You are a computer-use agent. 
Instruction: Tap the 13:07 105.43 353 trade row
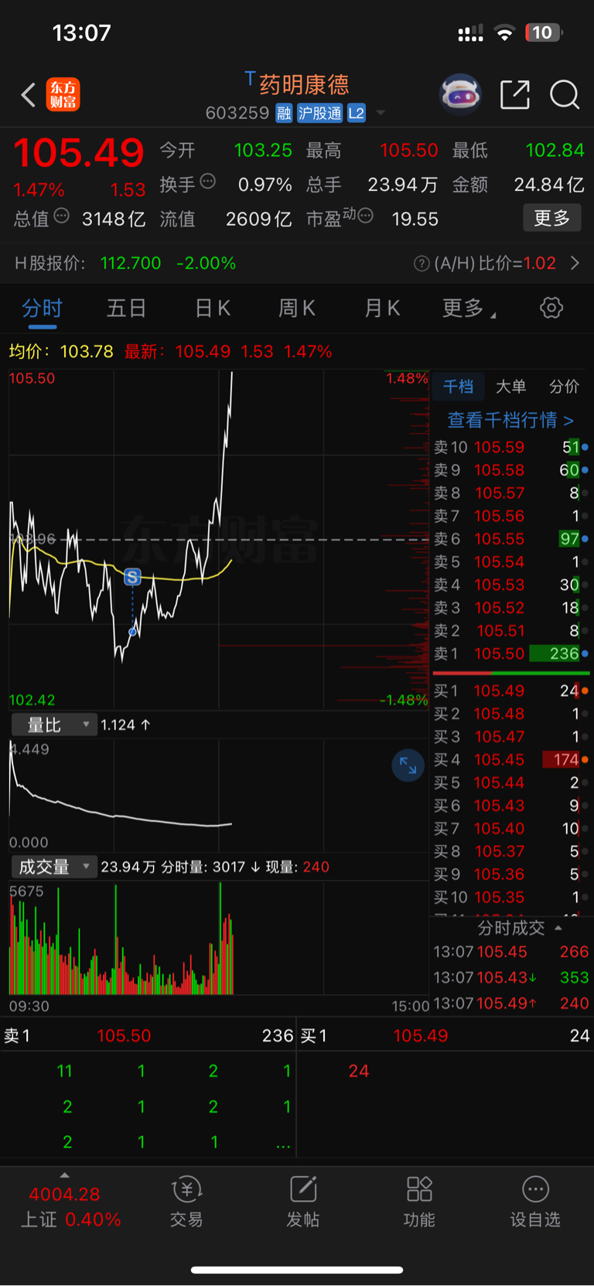(510, 977)
